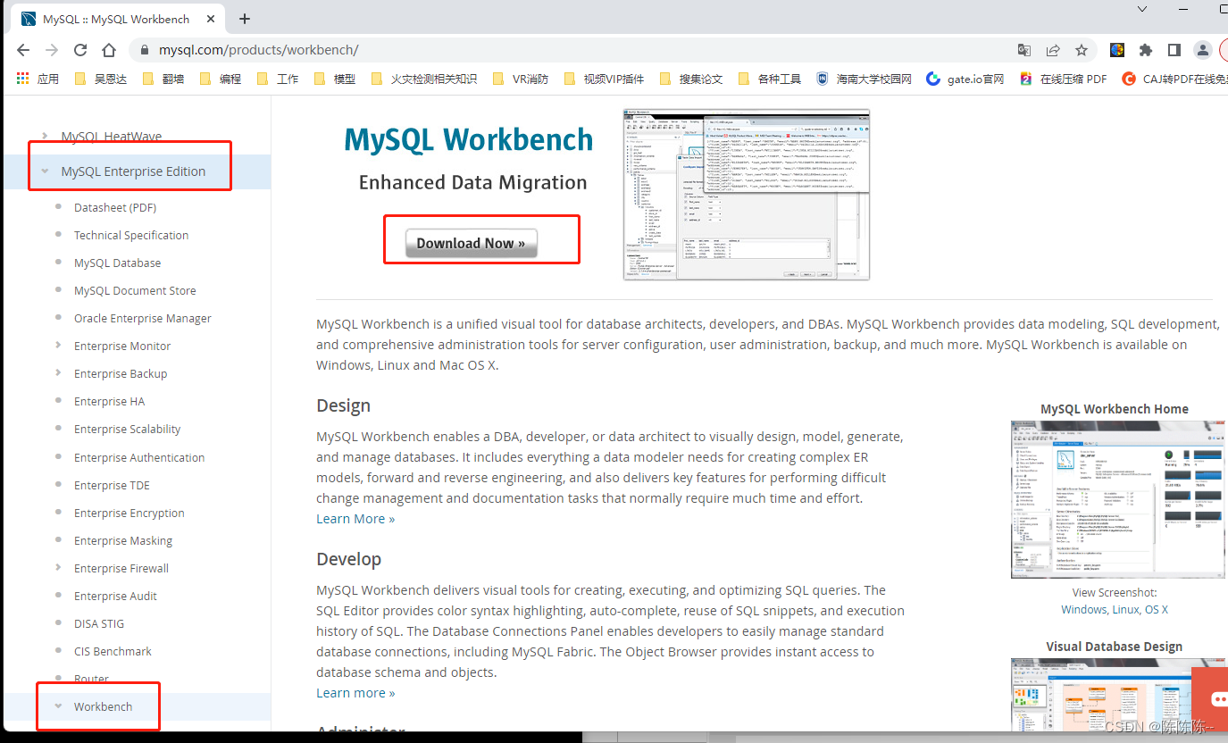
Task: Open Datasheet (PDF) sidebar item
Action: coord(115,207)
